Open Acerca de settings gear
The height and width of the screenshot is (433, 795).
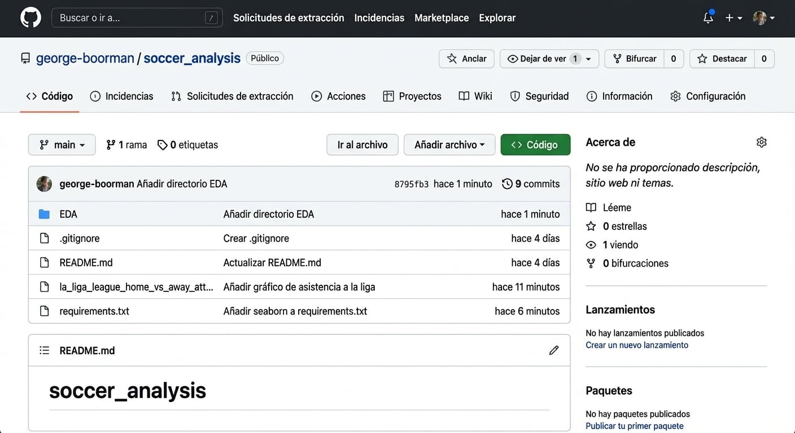762,142
